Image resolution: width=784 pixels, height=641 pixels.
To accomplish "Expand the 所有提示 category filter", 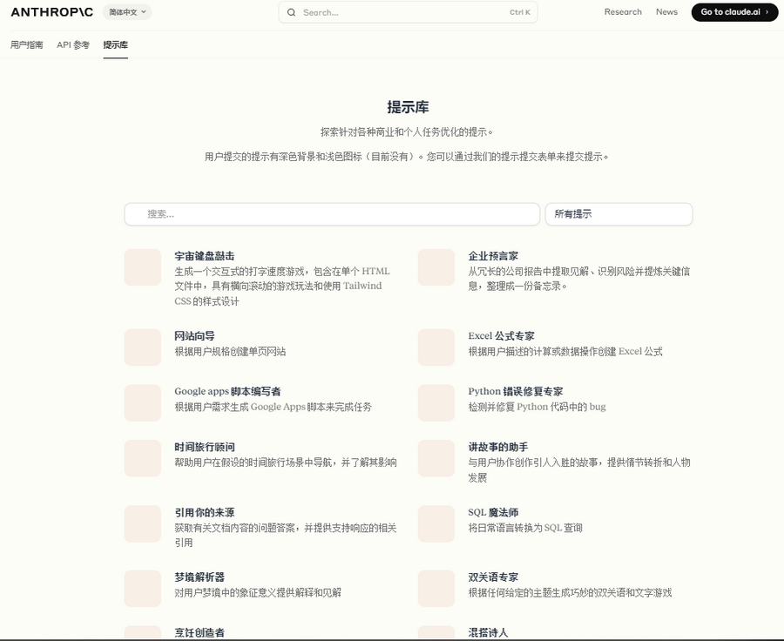I will coord(618,214).
